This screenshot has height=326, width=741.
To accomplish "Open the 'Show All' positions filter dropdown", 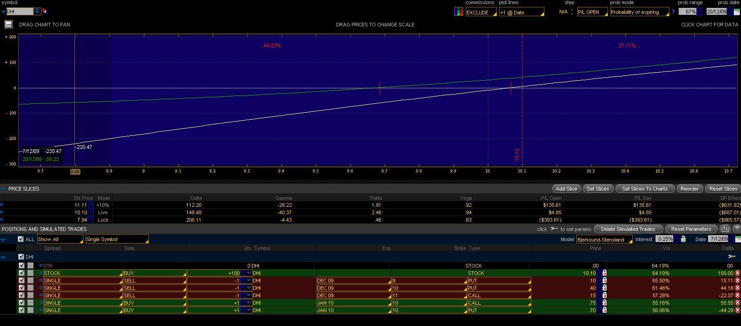I will pyautogui.click(x=60, y=239).
